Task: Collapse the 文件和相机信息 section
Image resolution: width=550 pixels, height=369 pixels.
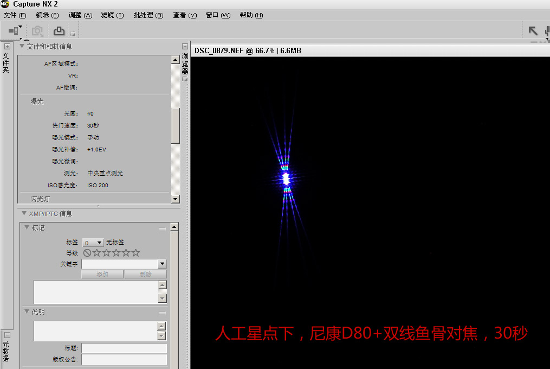Action: [x=22, y=47]
